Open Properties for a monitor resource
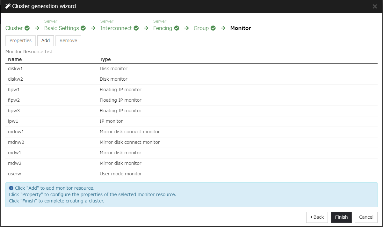Screen dimensions: 383x227 [x=20, y=40]
